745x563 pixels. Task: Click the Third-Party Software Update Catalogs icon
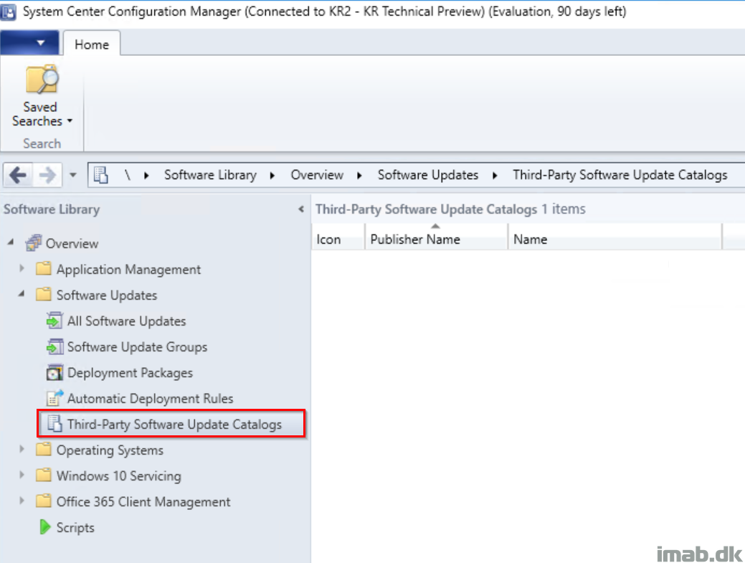tap(54, 424)
